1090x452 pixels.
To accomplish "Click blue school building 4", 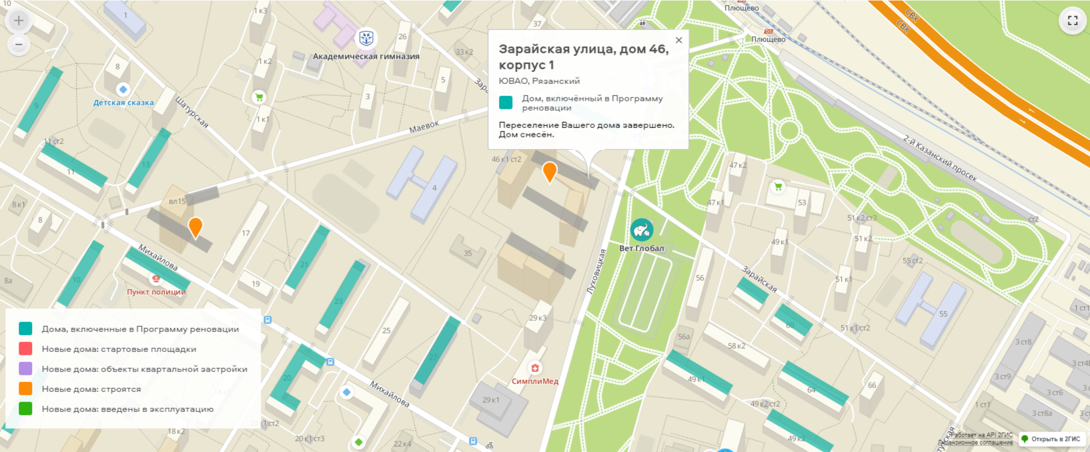I will point(423,185).
